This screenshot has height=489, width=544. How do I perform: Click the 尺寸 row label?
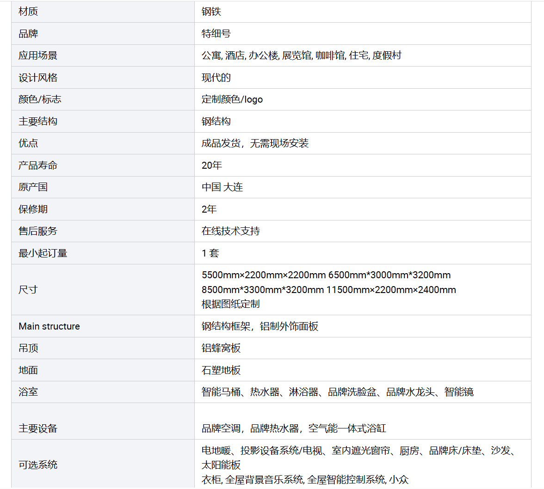(x=28, y=290)
